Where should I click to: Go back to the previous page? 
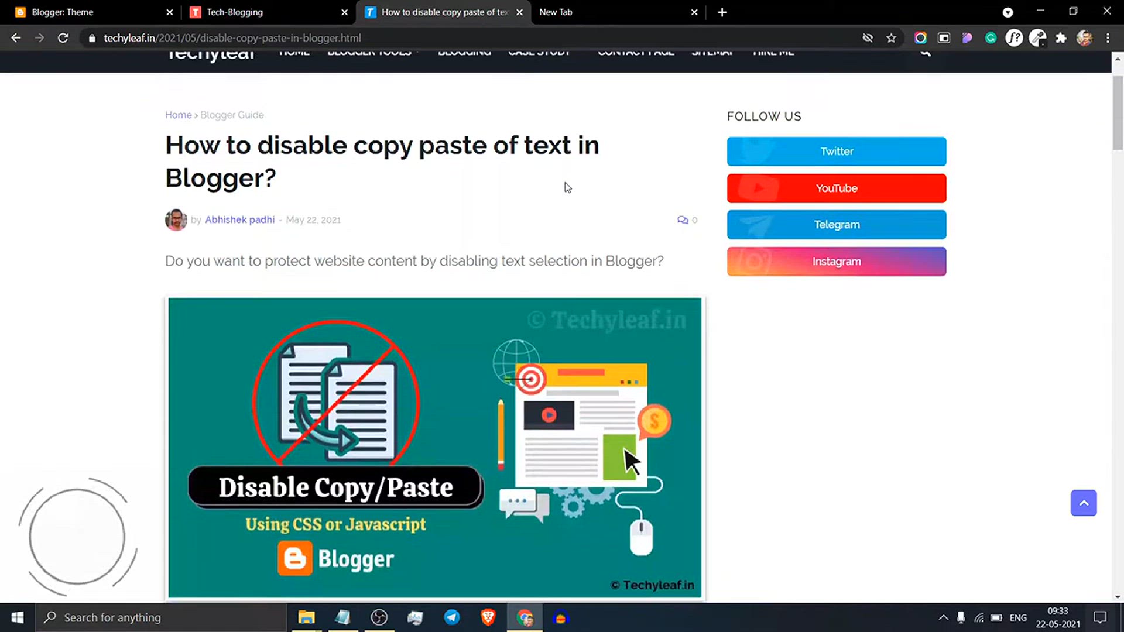[16, 38]
